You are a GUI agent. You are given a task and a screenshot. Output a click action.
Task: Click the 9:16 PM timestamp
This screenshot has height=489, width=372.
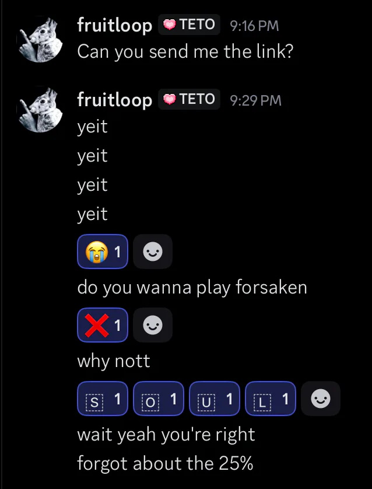click(x=254, y=26)
